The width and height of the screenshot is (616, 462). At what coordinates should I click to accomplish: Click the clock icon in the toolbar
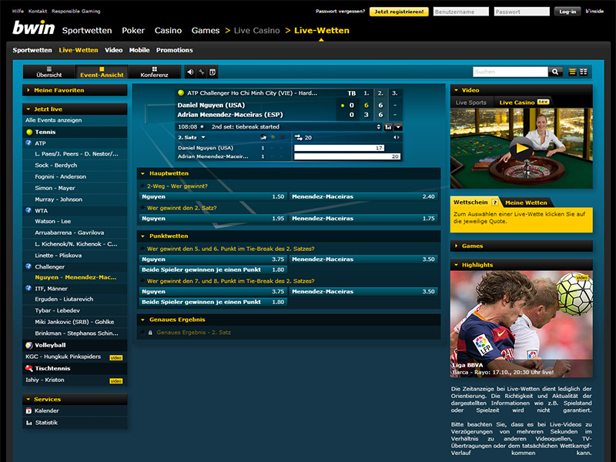[x=213, y=72]
